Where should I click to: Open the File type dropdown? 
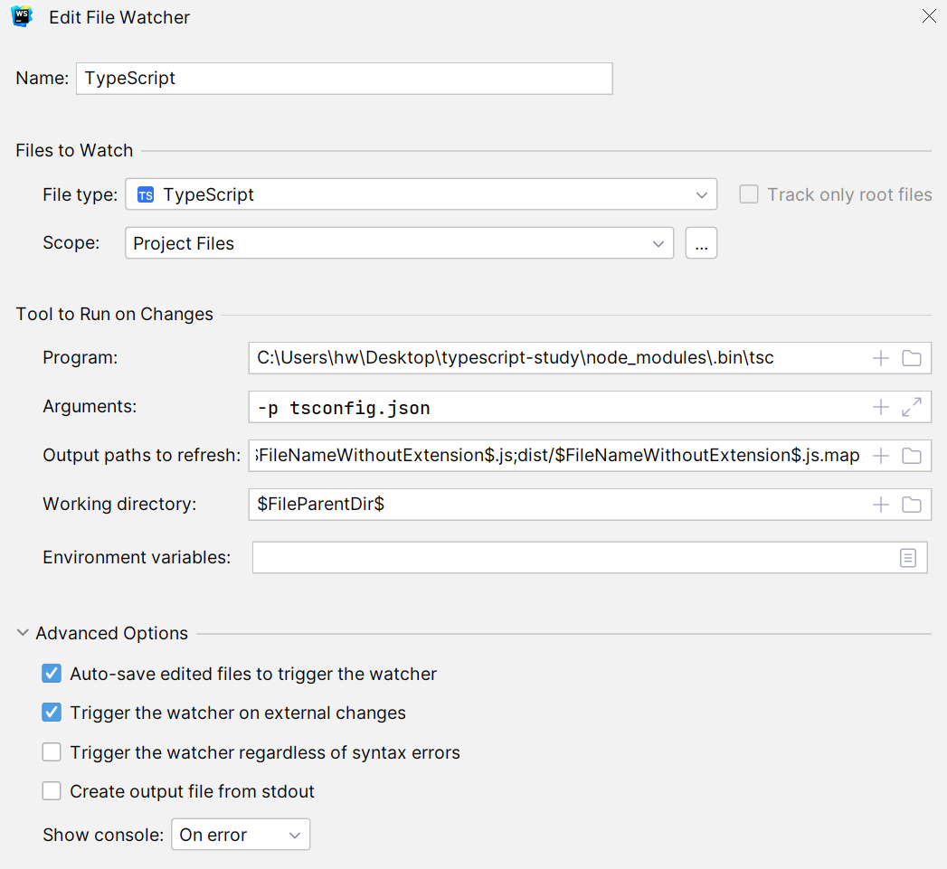421,194
